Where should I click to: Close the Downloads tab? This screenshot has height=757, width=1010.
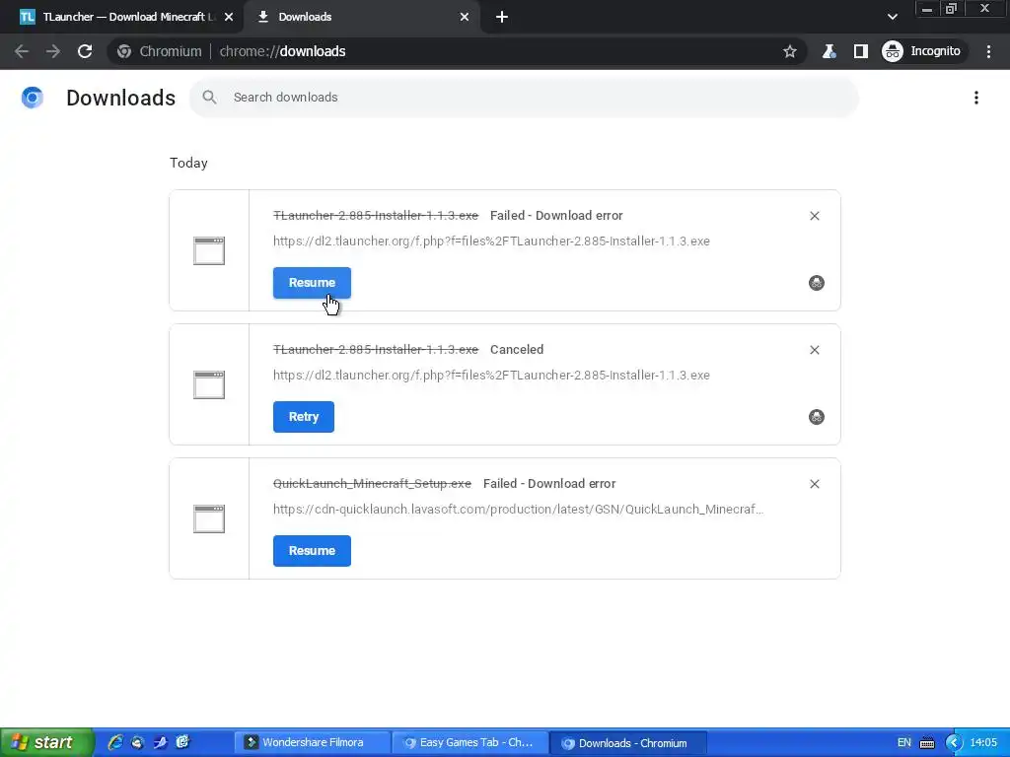click(465, 17)
